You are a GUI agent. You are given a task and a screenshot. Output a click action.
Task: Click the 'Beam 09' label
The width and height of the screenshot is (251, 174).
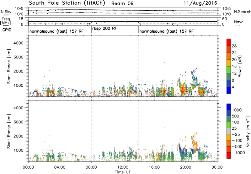pyautogui.click(x=122, y=3)
